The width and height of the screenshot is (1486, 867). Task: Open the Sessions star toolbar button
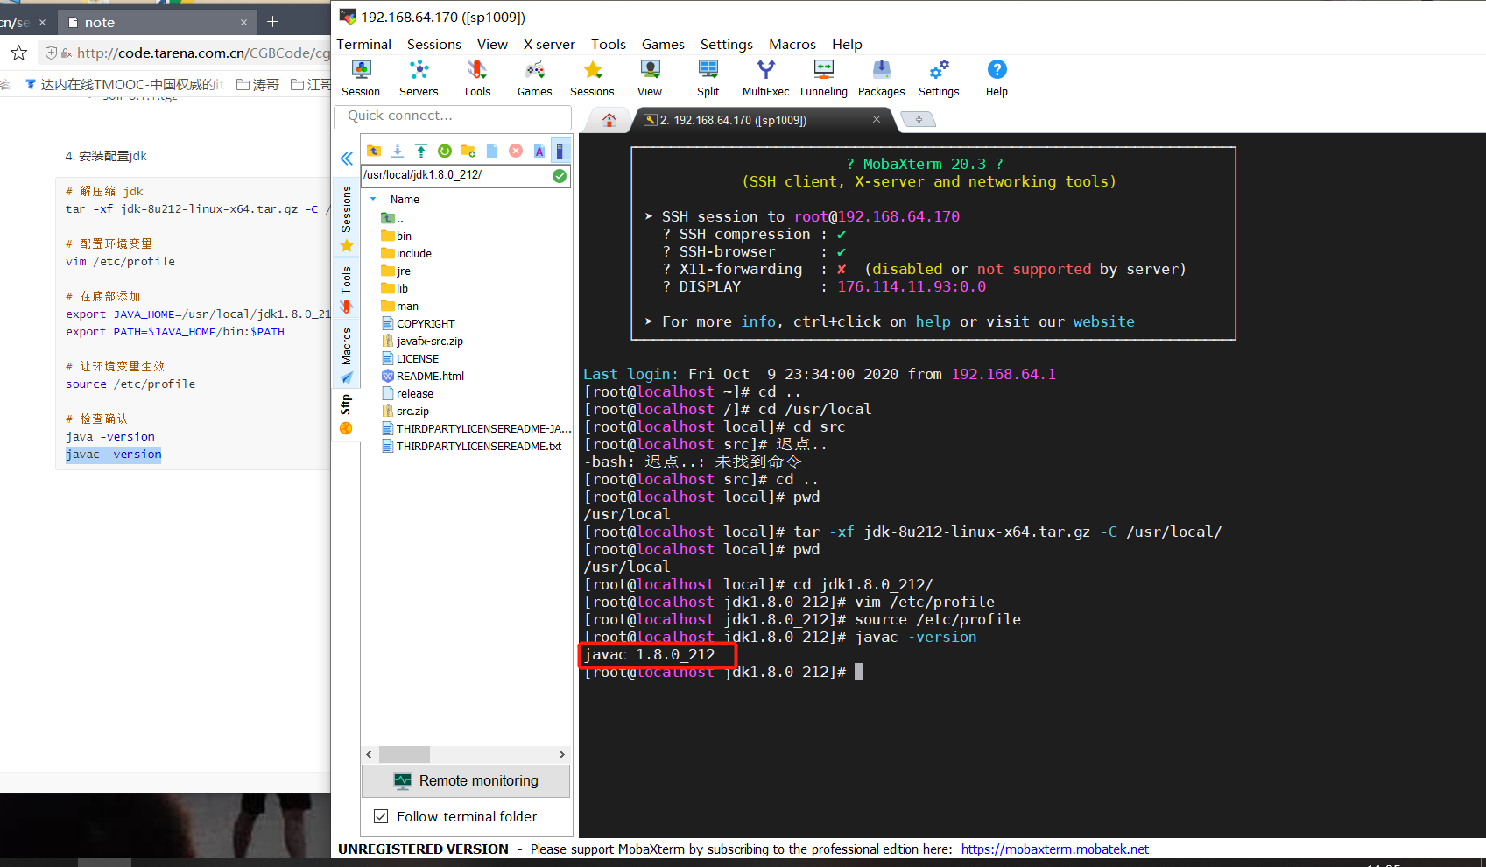point(592,78)
